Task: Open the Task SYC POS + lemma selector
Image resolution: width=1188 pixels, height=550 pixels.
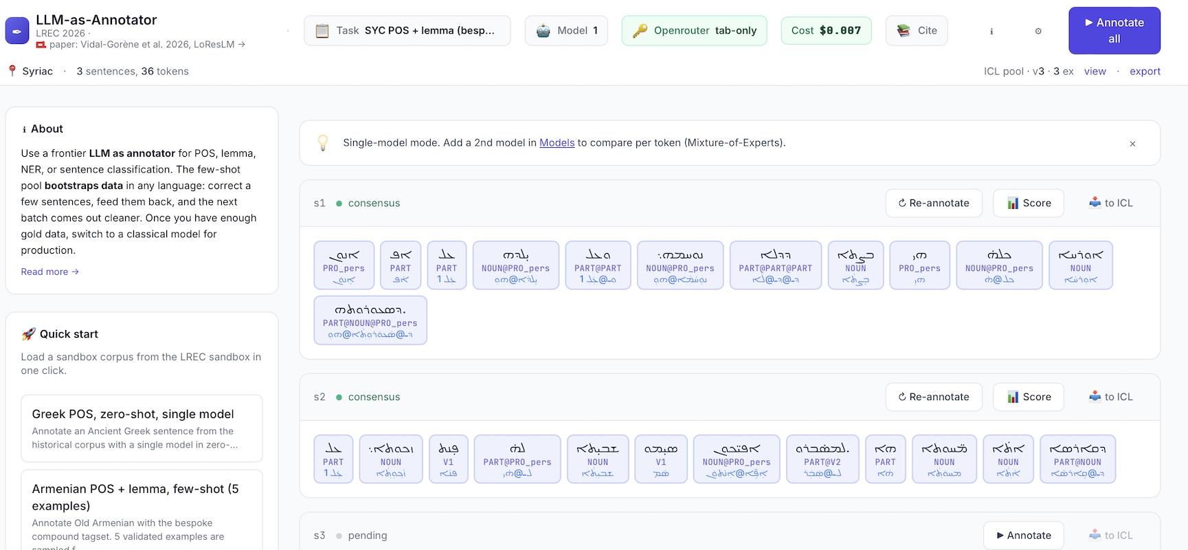Action: point(407,31)
